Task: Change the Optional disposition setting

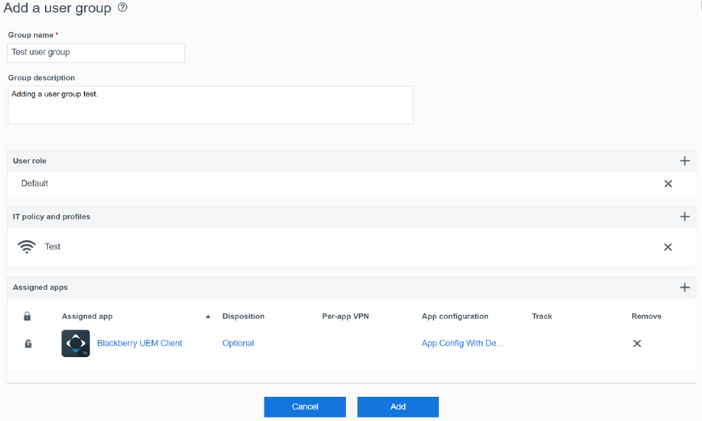Action: (x=238, y=343)
